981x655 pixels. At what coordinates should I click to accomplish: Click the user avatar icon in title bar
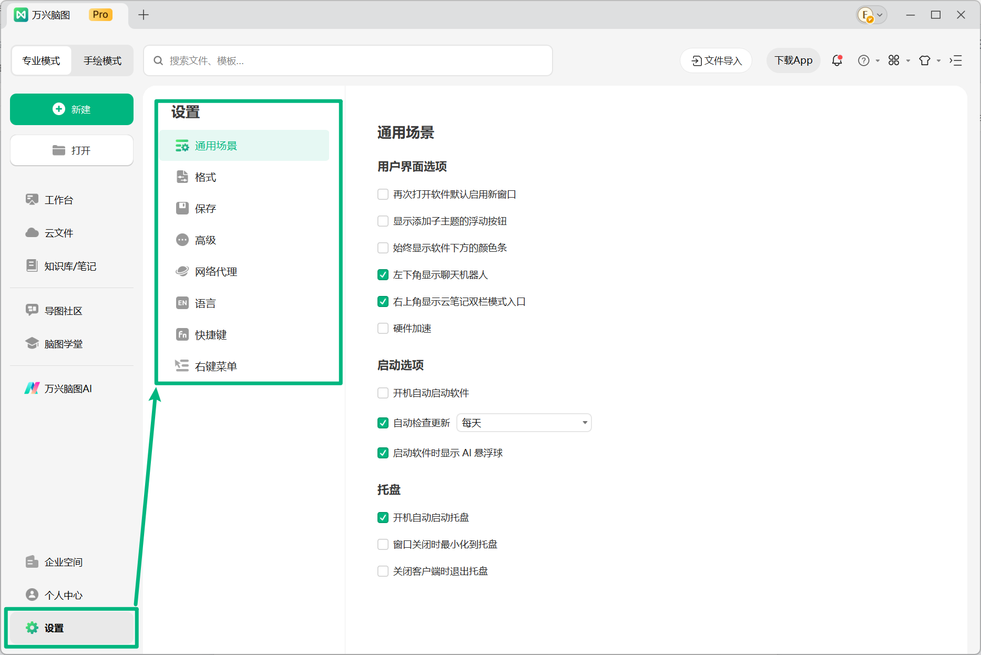(865, 15)
